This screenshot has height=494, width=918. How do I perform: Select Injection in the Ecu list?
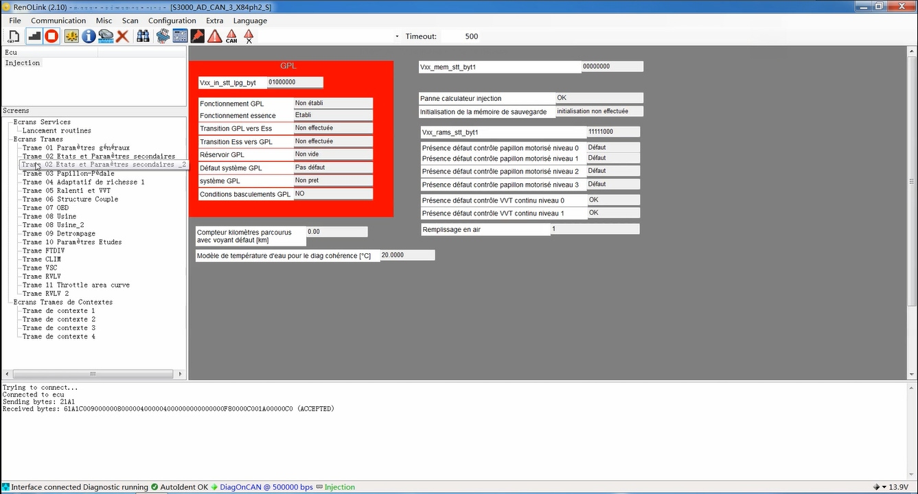tap(23, 62)
